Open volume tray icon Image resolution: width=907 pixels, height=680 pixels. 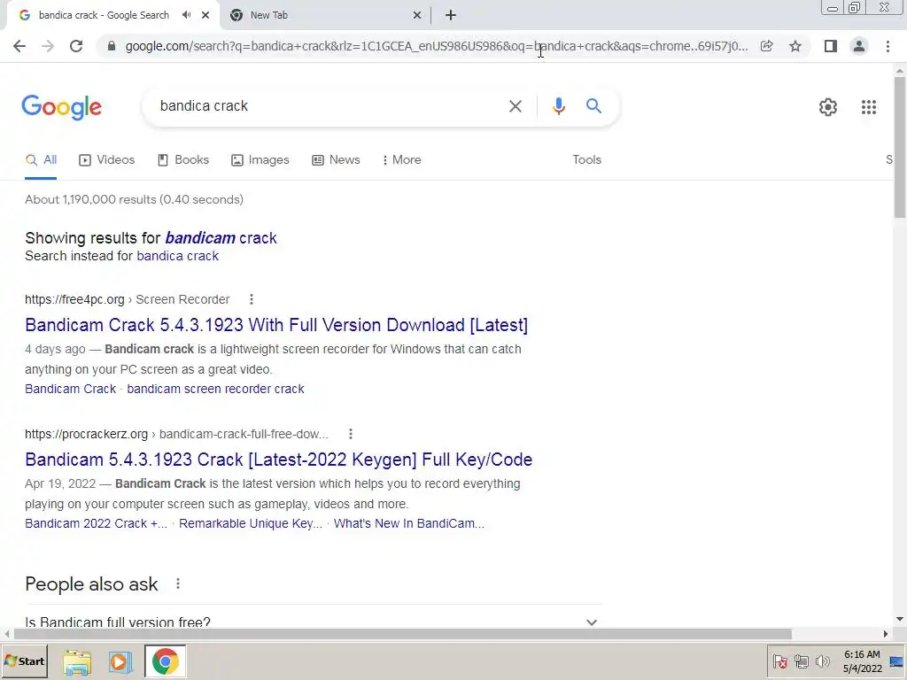click(x=822, y=661)
